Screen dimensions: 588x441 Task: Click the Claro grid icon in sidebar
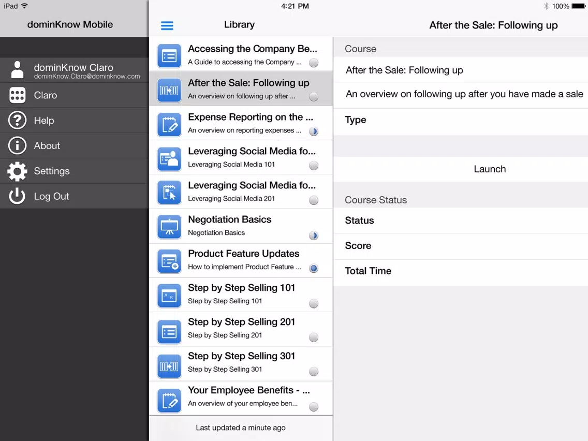click(17, 95)
